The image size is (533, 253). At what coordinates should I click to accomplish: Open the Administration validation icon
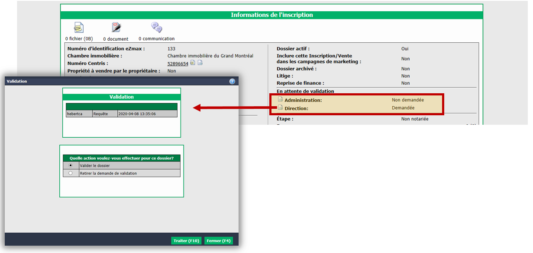280,100
